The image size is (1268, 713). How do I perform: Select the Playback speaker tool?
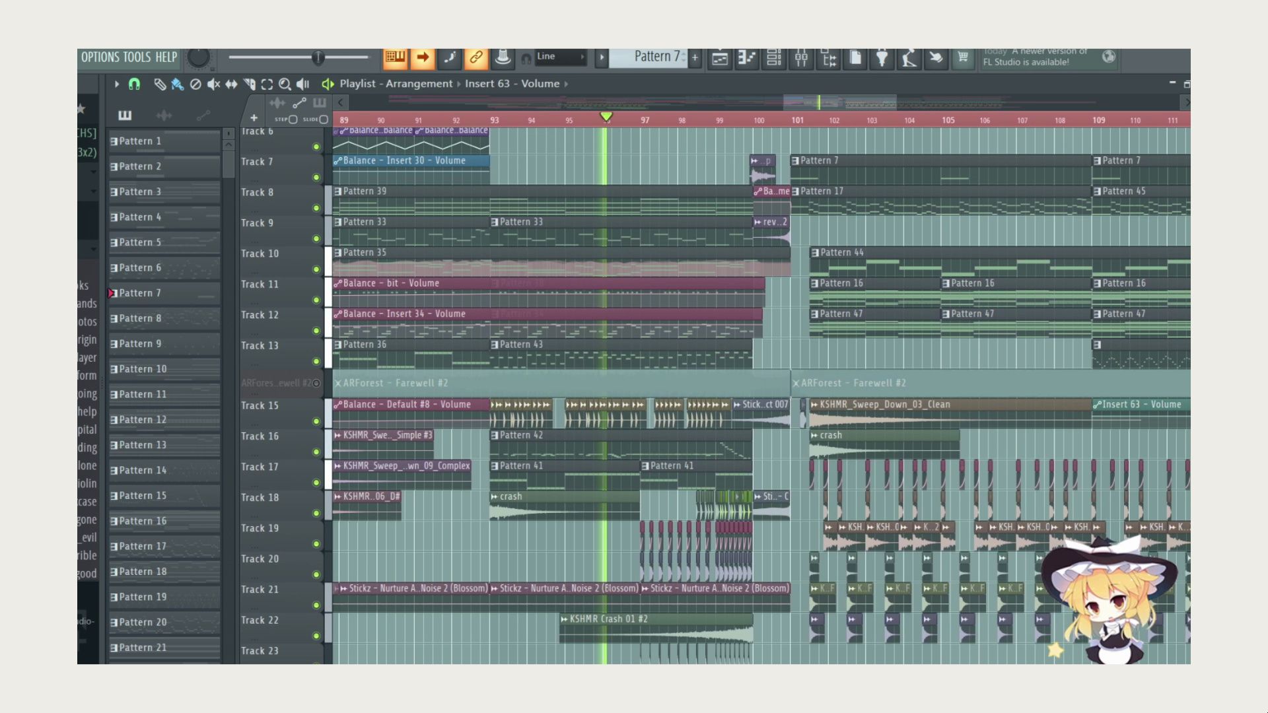303,84
